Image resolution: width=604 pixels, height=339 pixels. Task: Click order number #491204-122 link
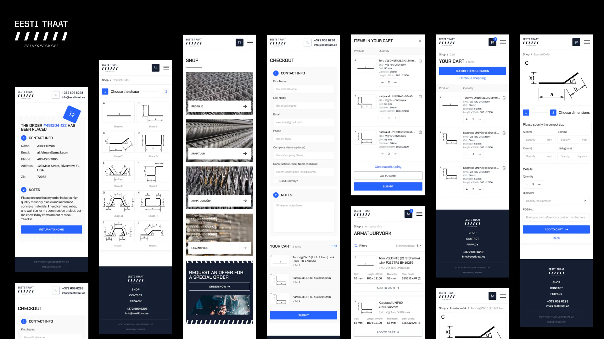(x=55, y=126)
